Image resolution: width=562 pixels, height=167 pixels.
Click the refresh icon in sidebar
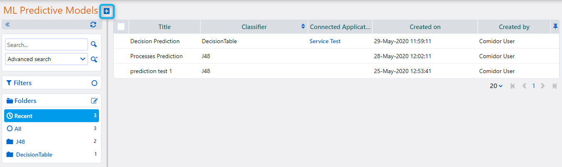(93, 25)
